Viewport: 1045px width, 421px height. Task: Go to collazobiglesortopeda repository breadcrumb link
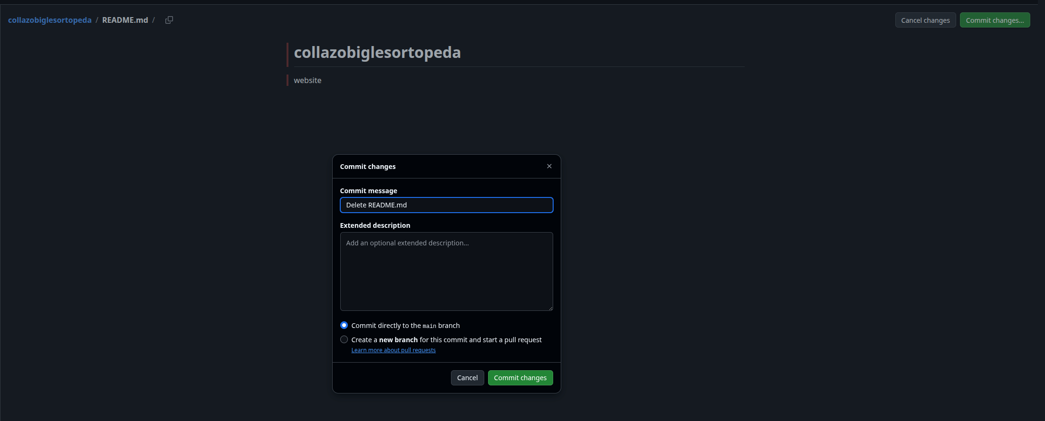pyautogui.click(x=50, y=20)
